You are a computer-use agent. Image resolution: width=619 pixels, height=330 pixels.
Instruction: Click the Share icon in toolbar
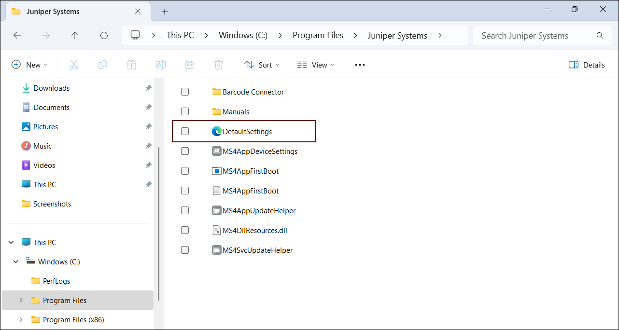click(190, 65)
